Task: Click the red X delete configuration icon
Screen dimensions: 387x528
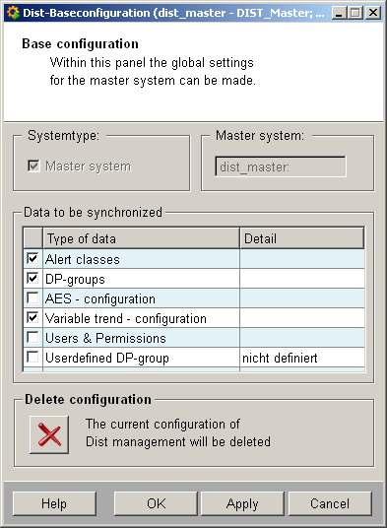Action: (x=49, y=434)
